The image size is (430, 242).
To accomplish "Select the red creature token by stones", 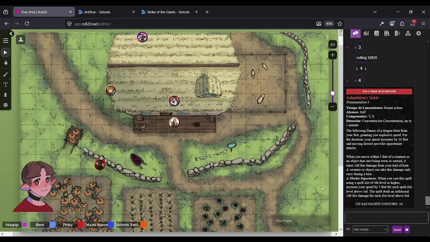I will pyautogui.click(x=100, y=165).
